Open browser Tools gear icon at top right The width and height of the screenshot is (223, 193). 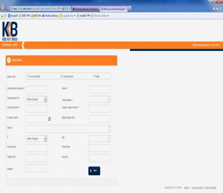pyautogui.click(x=221, y=8)
